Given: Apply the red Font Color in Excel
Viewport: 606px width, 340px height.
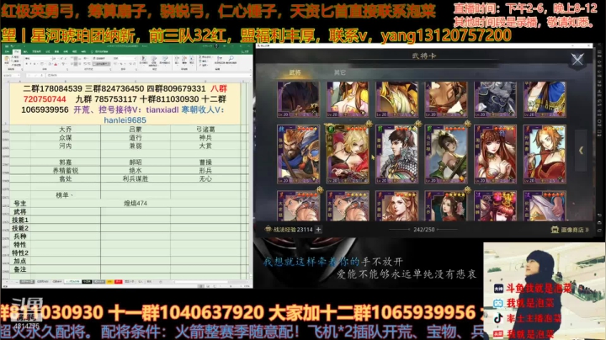Looking at the screenshot, I should pyautogui.click(x=56, y=64).
